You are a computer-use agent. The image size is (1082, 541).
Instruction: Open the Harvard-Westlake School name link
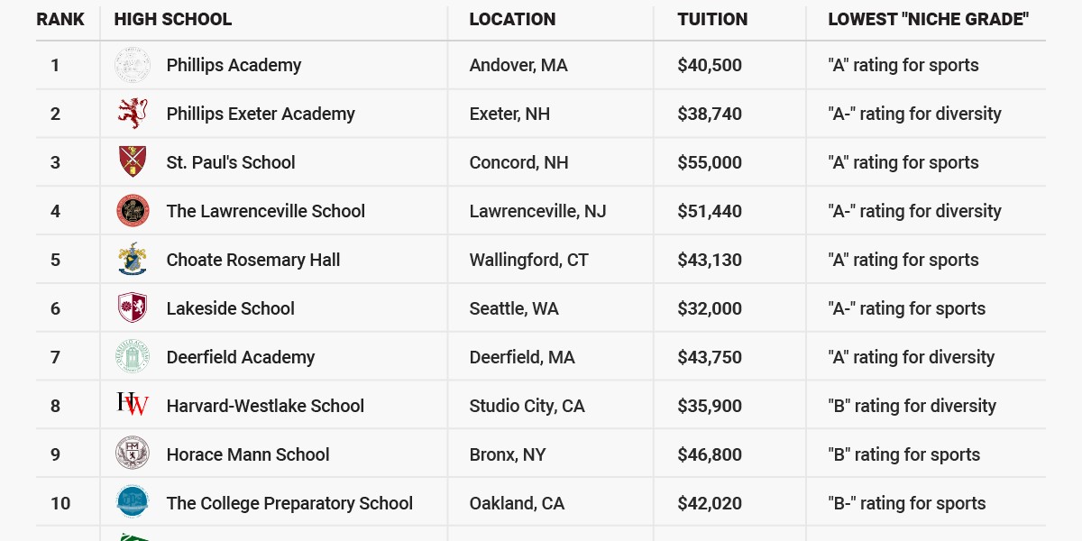[x=265, y=406]
